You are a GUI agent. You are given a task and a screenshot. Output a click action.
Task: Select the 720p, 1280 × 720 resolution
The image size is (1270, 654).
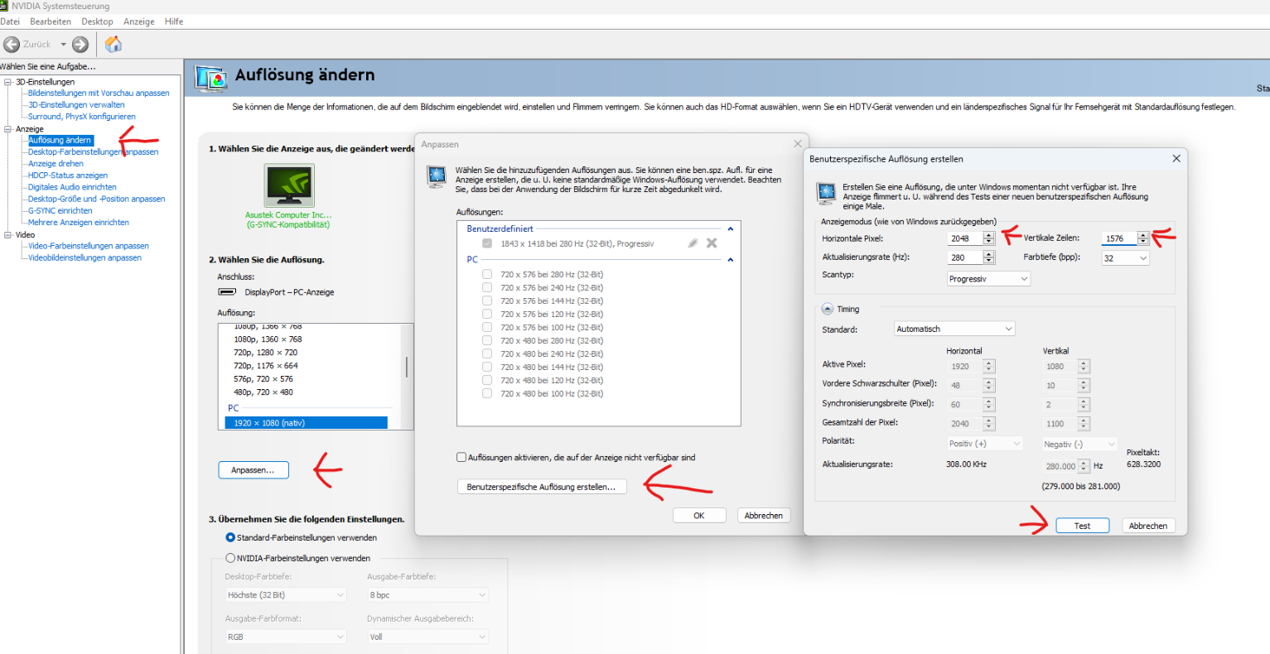pos(265,353)
